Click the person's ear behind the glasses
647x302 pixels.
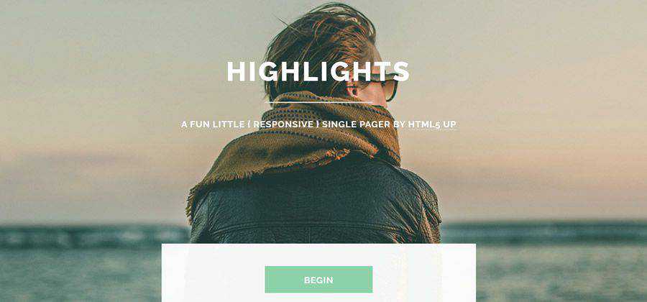[x=353, y=88]
